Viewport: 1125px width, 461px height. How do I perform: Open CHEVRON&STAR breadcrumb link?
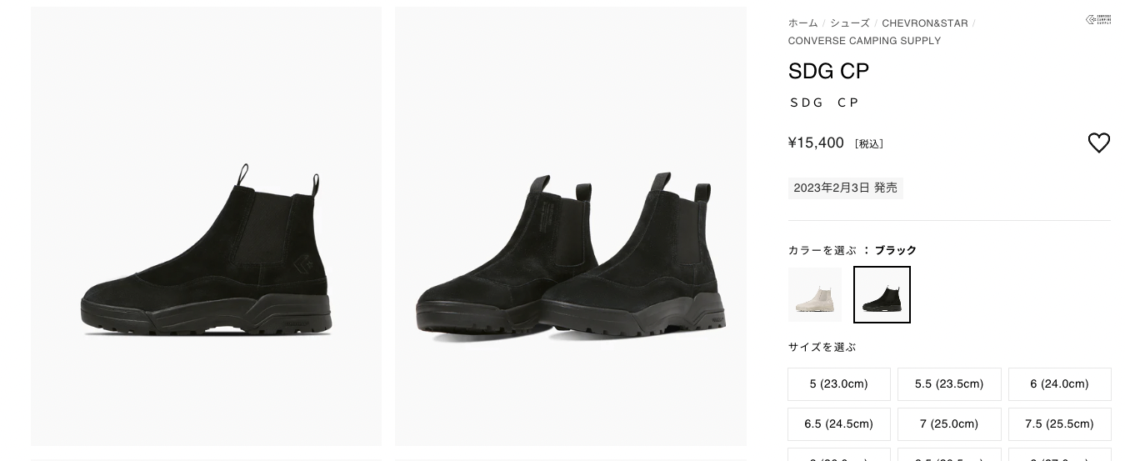tap(925, 23)
